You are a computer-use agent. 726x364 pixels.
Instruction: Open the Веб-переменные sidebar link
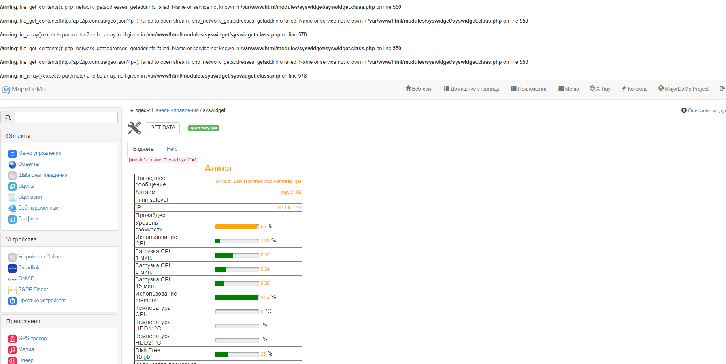click(x=38, y=208)
